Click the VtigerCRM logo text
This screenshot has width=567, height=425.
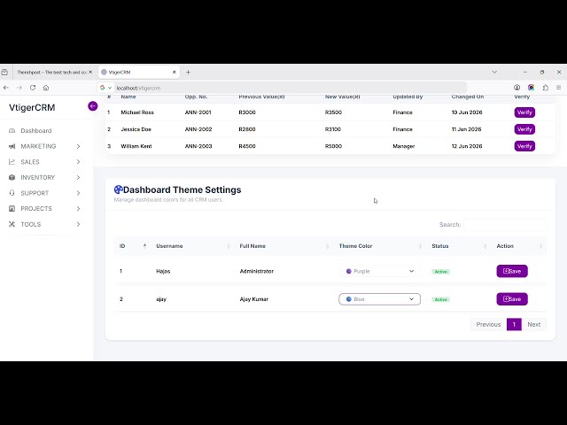pyautogui.click(x=32, y=107)
